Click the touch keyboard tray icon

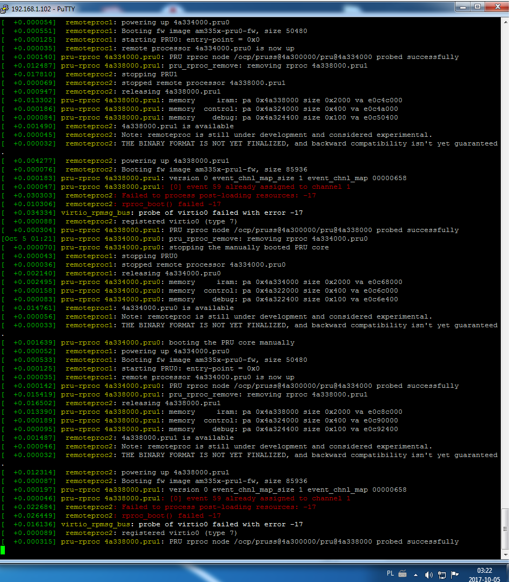[x=402, y=574]
